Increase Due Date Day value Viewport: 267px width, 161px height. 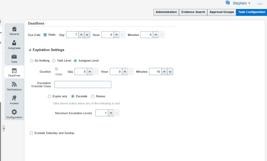[x=81, y=35]
